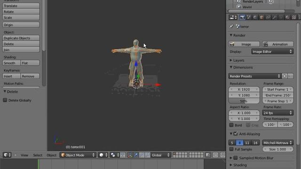301x169 pixels.
Task: Open the Mitchell-Netravali filter dropdown
Action: coord(278,143)
